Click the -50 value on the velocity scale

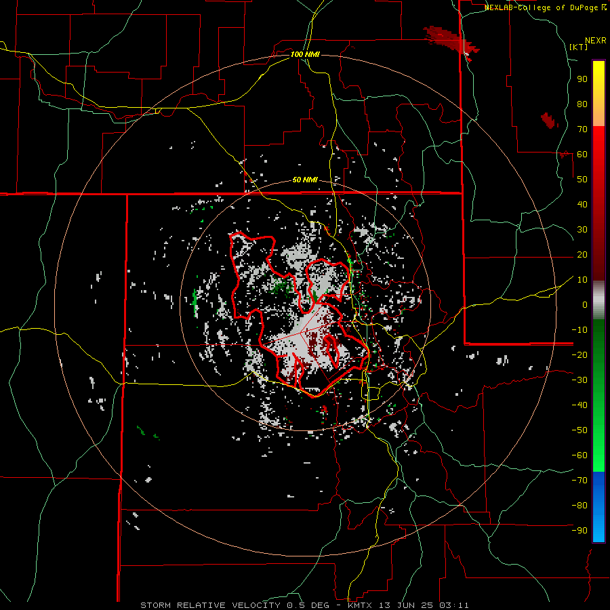[579, 430]
